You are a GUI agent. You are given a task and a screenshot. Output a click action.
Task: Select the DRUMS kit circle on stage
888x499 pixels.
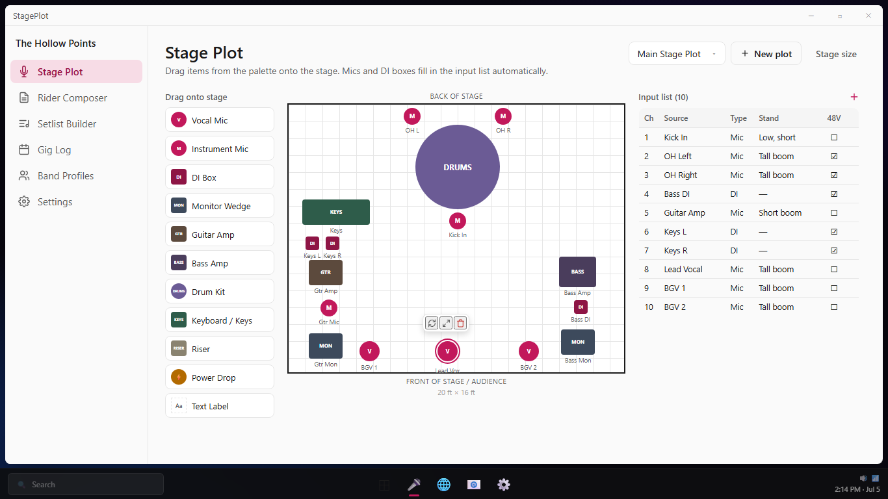click(458, 167)
